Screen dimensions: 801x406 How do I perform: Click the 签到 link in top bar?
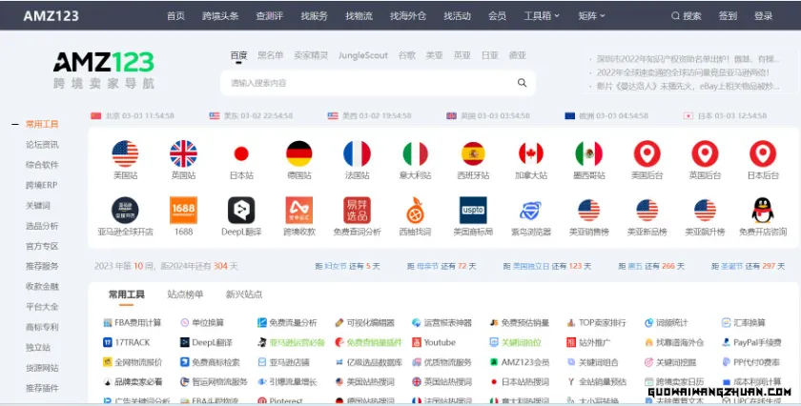(x=728, y=16)
